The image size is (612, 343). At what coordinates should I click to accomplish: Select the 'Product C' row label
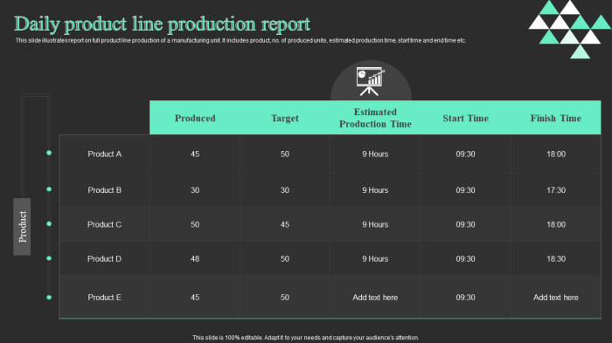(x=104, y=224)
